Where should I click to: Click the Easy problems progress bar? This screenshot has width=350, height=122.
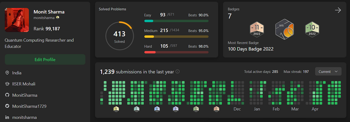[x=176, y=21]
